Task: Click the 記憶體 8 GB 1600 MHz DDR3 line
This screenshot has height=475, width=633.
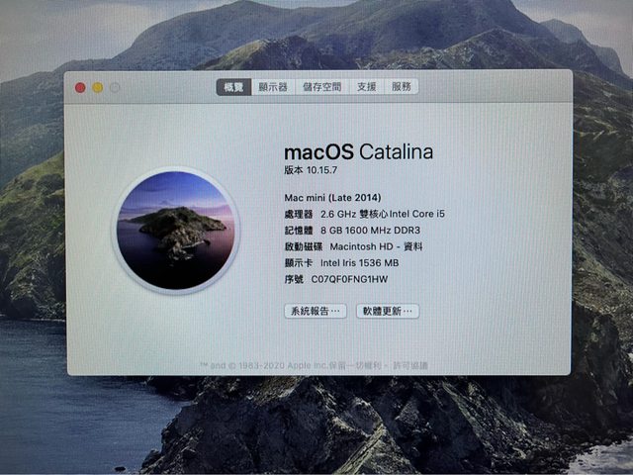Action: pos(349,230)
